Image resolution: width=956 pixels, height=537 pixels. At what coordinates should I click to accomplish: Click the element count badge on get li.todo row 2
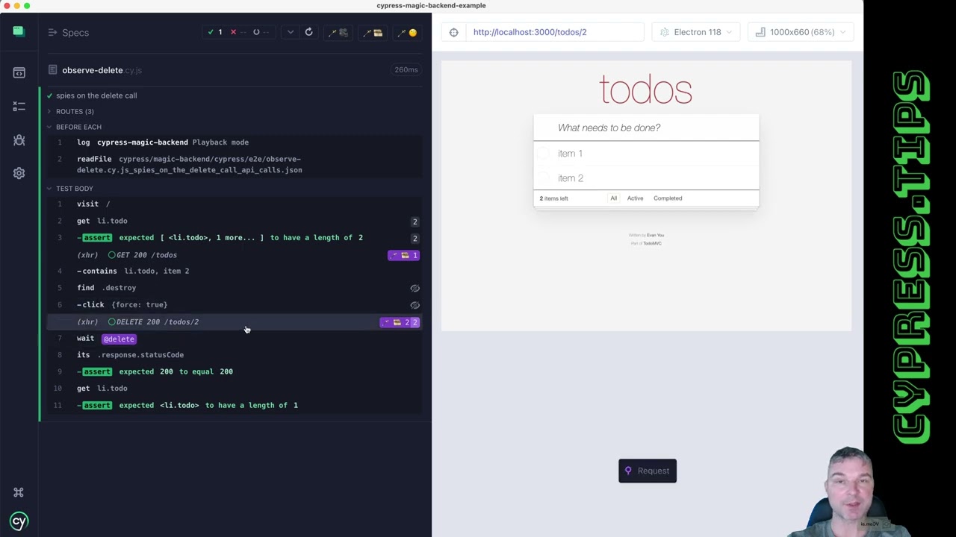(415, 222)
